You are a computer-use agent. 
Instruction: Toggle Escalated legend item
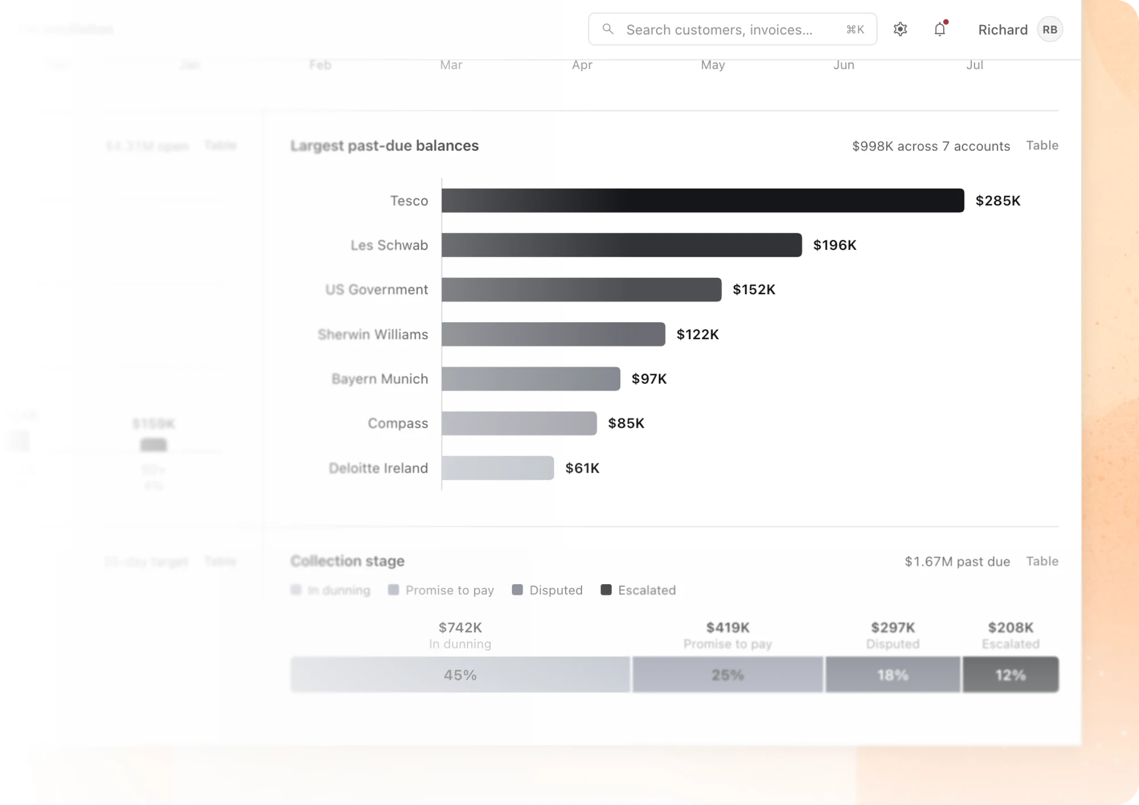(x=638, y=590)
